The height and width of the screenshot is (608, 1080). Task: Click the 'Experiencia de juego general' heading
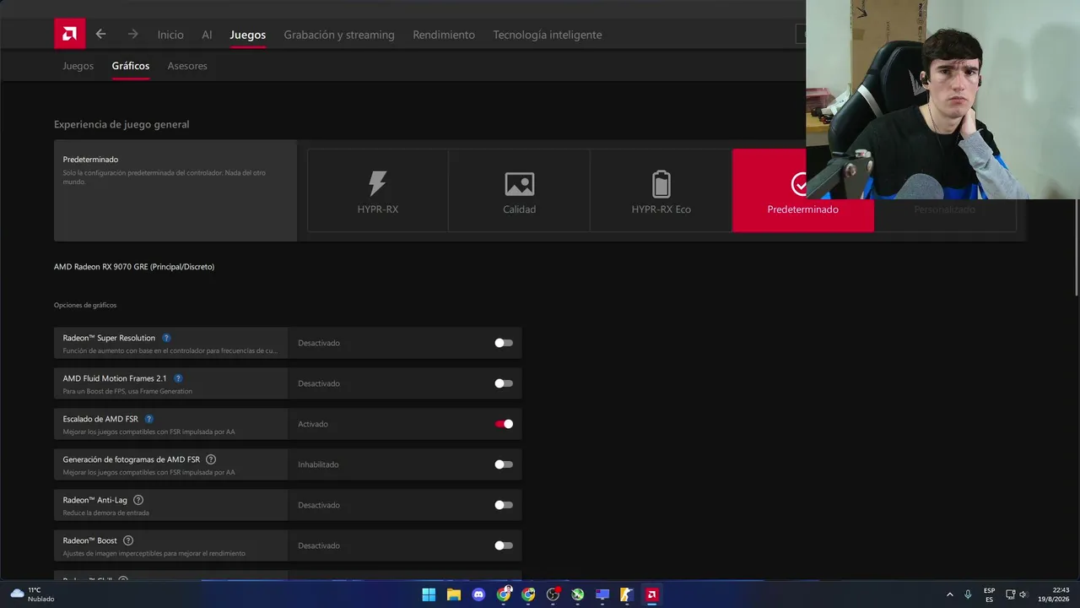point(121,124)
